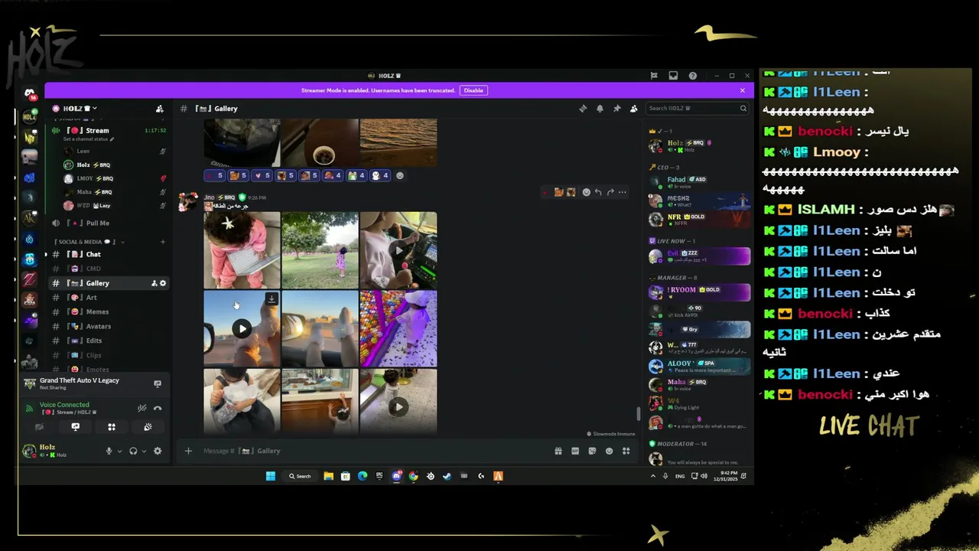Open Gallery channel settings gear
This screenshot has width=979, height=551.
[163, 283]
